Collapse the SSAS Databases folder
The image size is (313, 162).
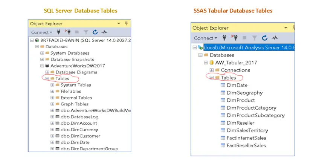click(x=200, y=55)
